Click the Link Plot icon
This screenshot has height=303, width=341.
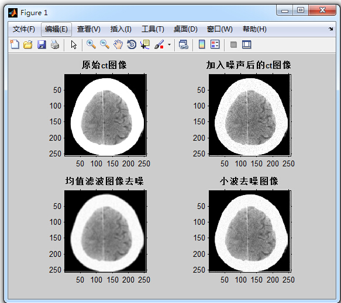pos(183,44)
